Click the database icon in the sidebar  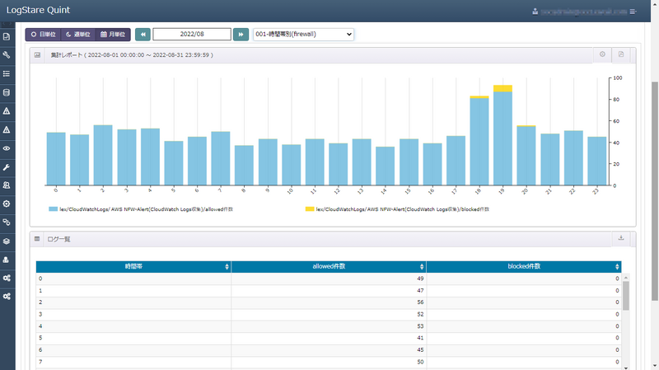point(7,92)
